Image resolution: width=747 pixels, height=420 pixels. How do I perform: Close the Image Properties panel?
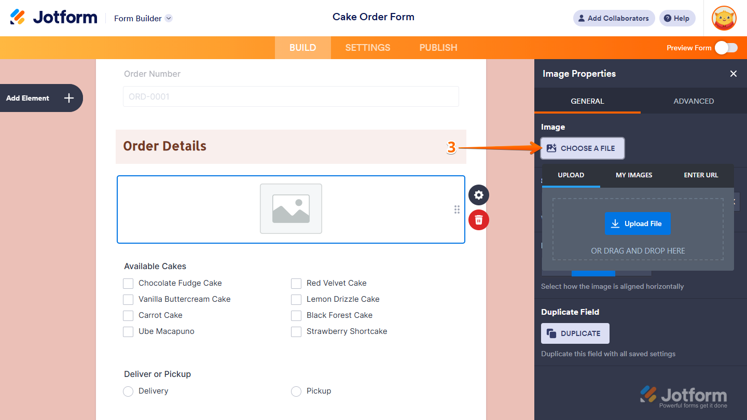coord(734,74)
